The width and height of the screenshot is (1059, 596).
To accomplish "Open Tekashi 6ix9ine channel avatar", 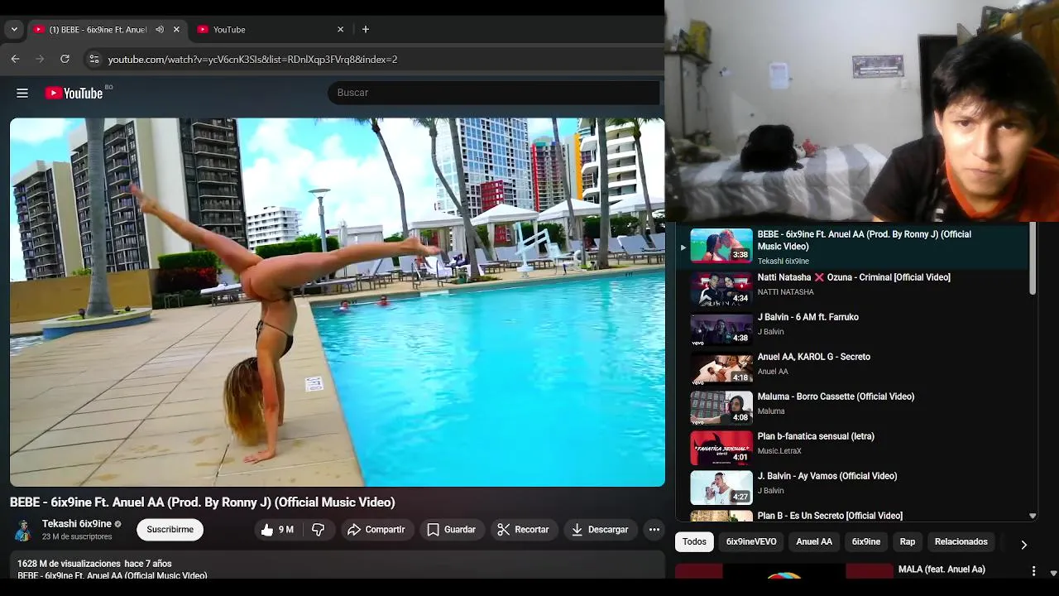I will point(23,530).
